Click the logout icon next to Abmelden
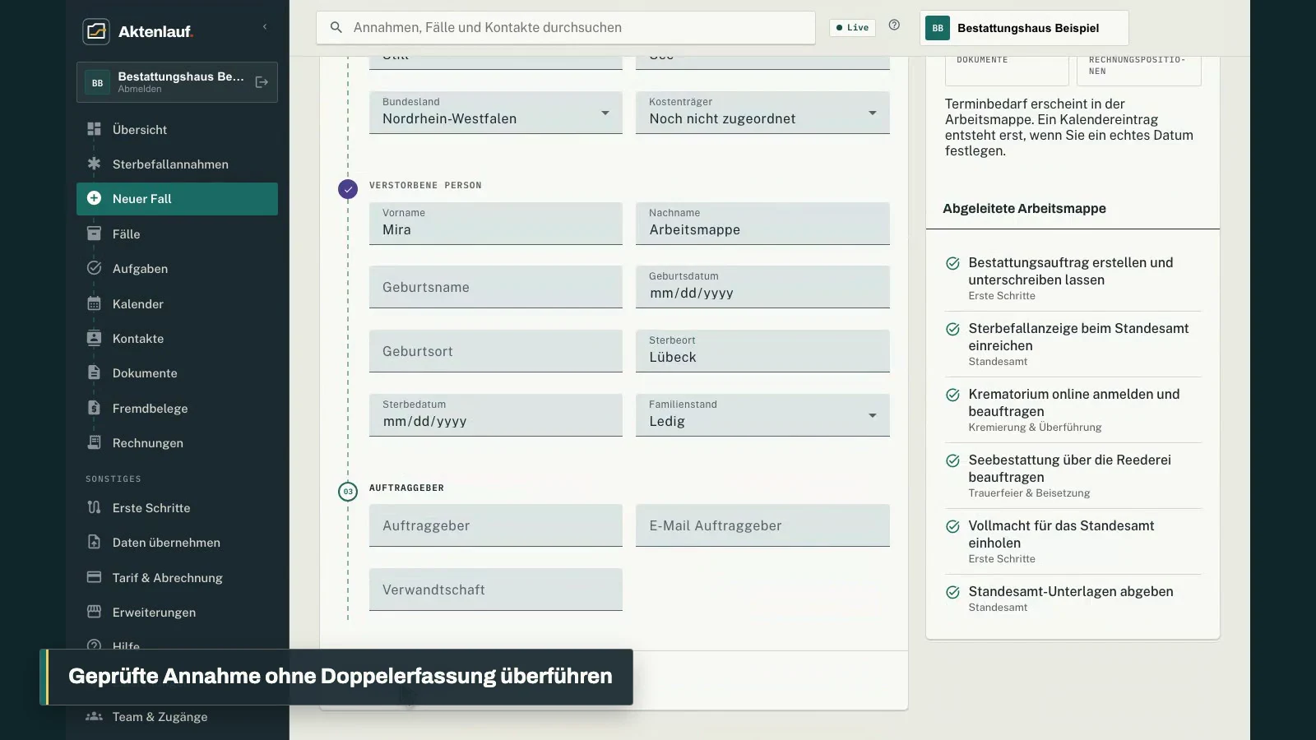 [x=262, y=82]
